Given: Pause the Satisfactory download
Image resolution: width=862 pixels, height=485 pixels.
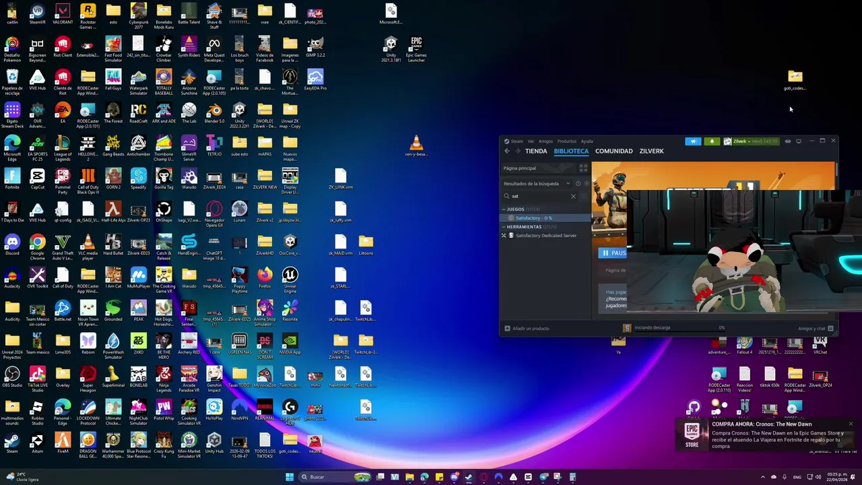Looking at the screenshot, I should click(x=613, y=253).
